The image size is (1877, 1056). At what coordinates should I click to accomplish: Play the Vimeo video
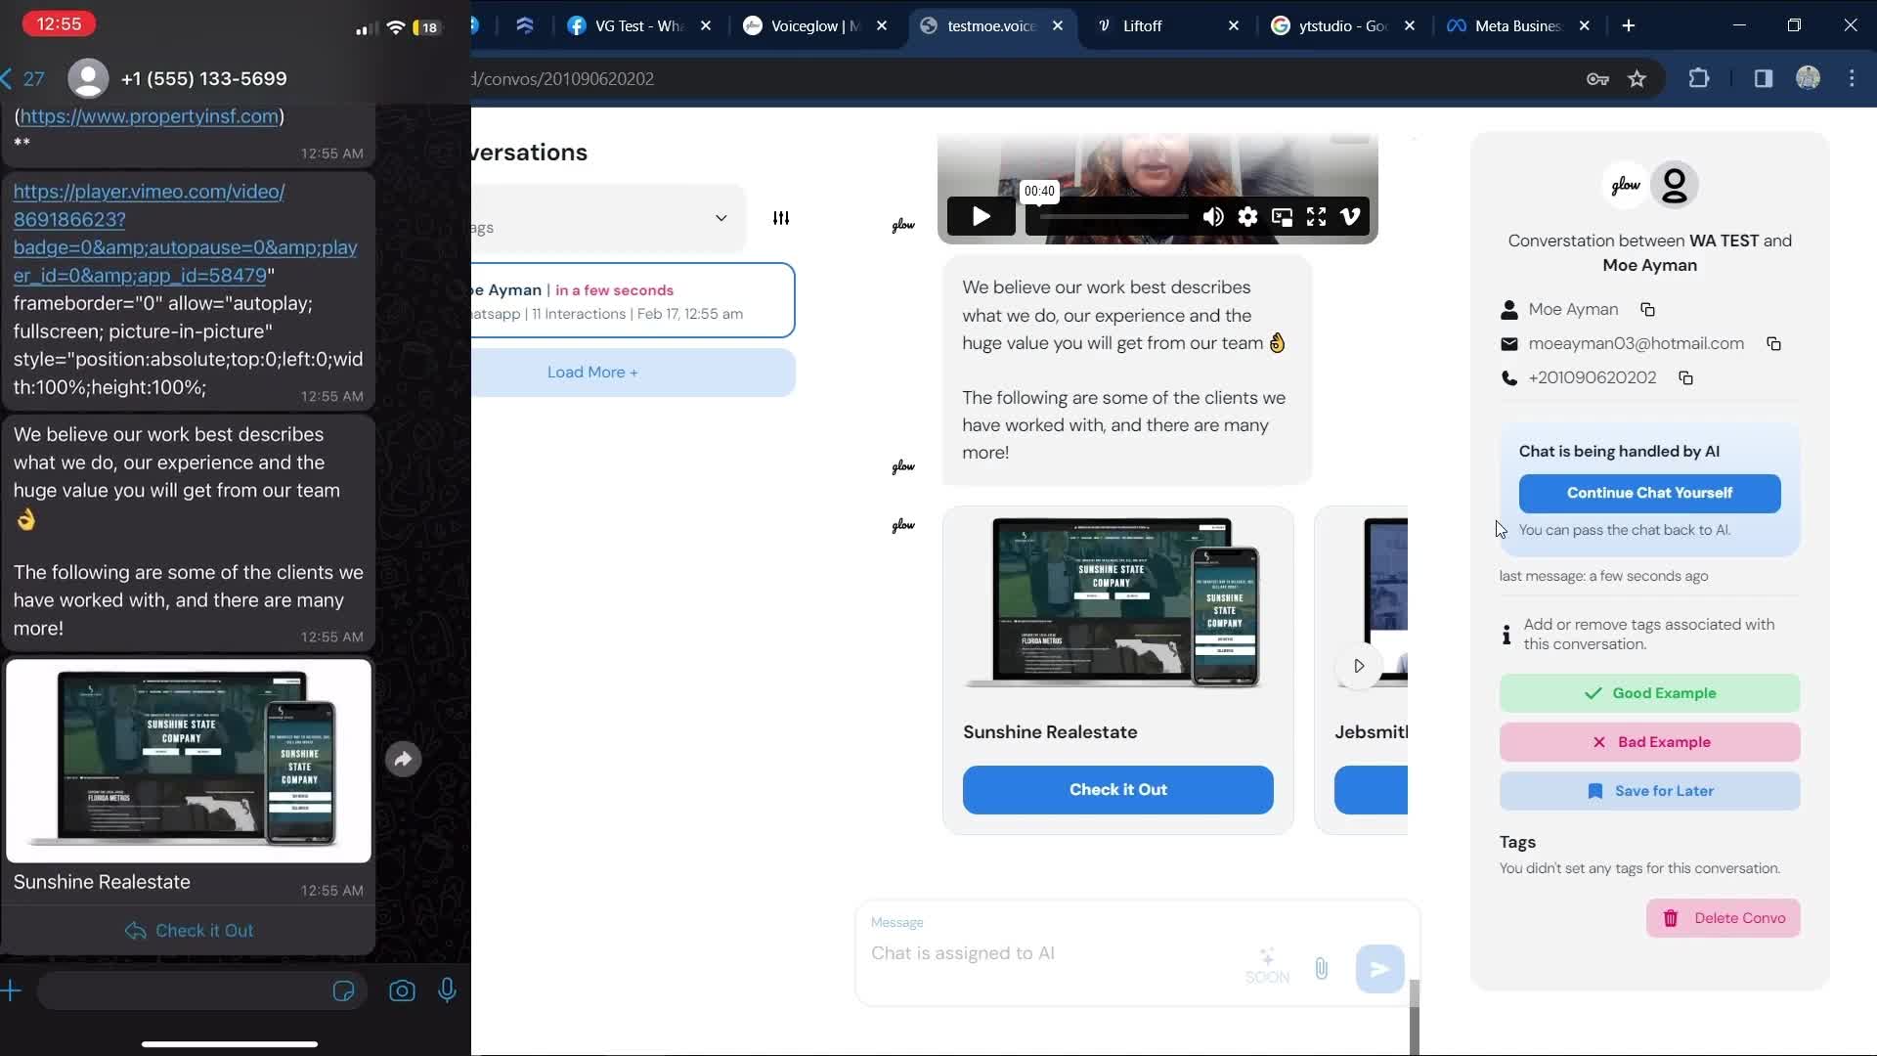[x=981, y=216]
